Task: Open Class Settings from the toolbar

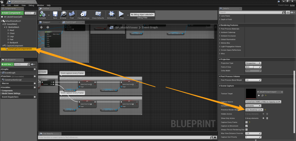Action: coord(84,14)
